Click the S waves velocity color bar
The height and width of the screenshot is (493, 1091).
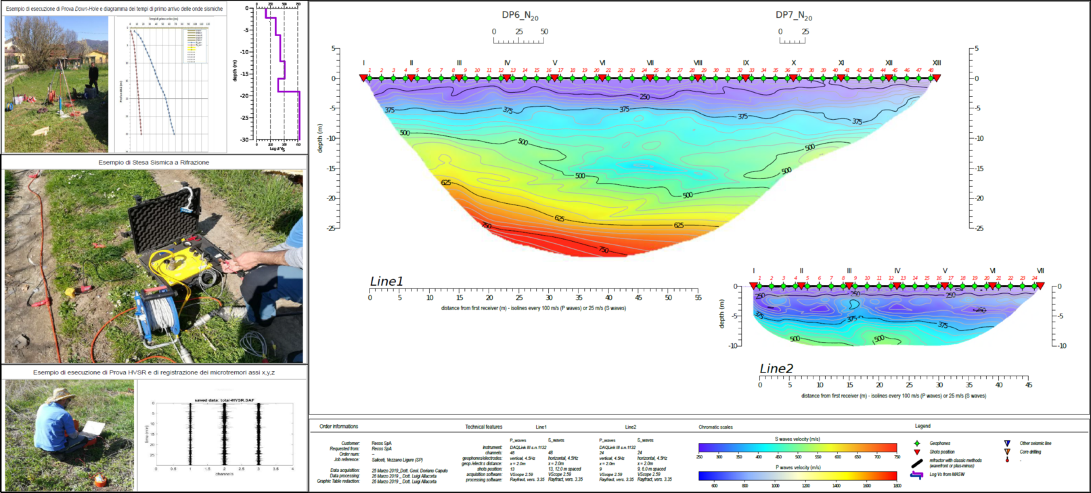coord(798,448)
